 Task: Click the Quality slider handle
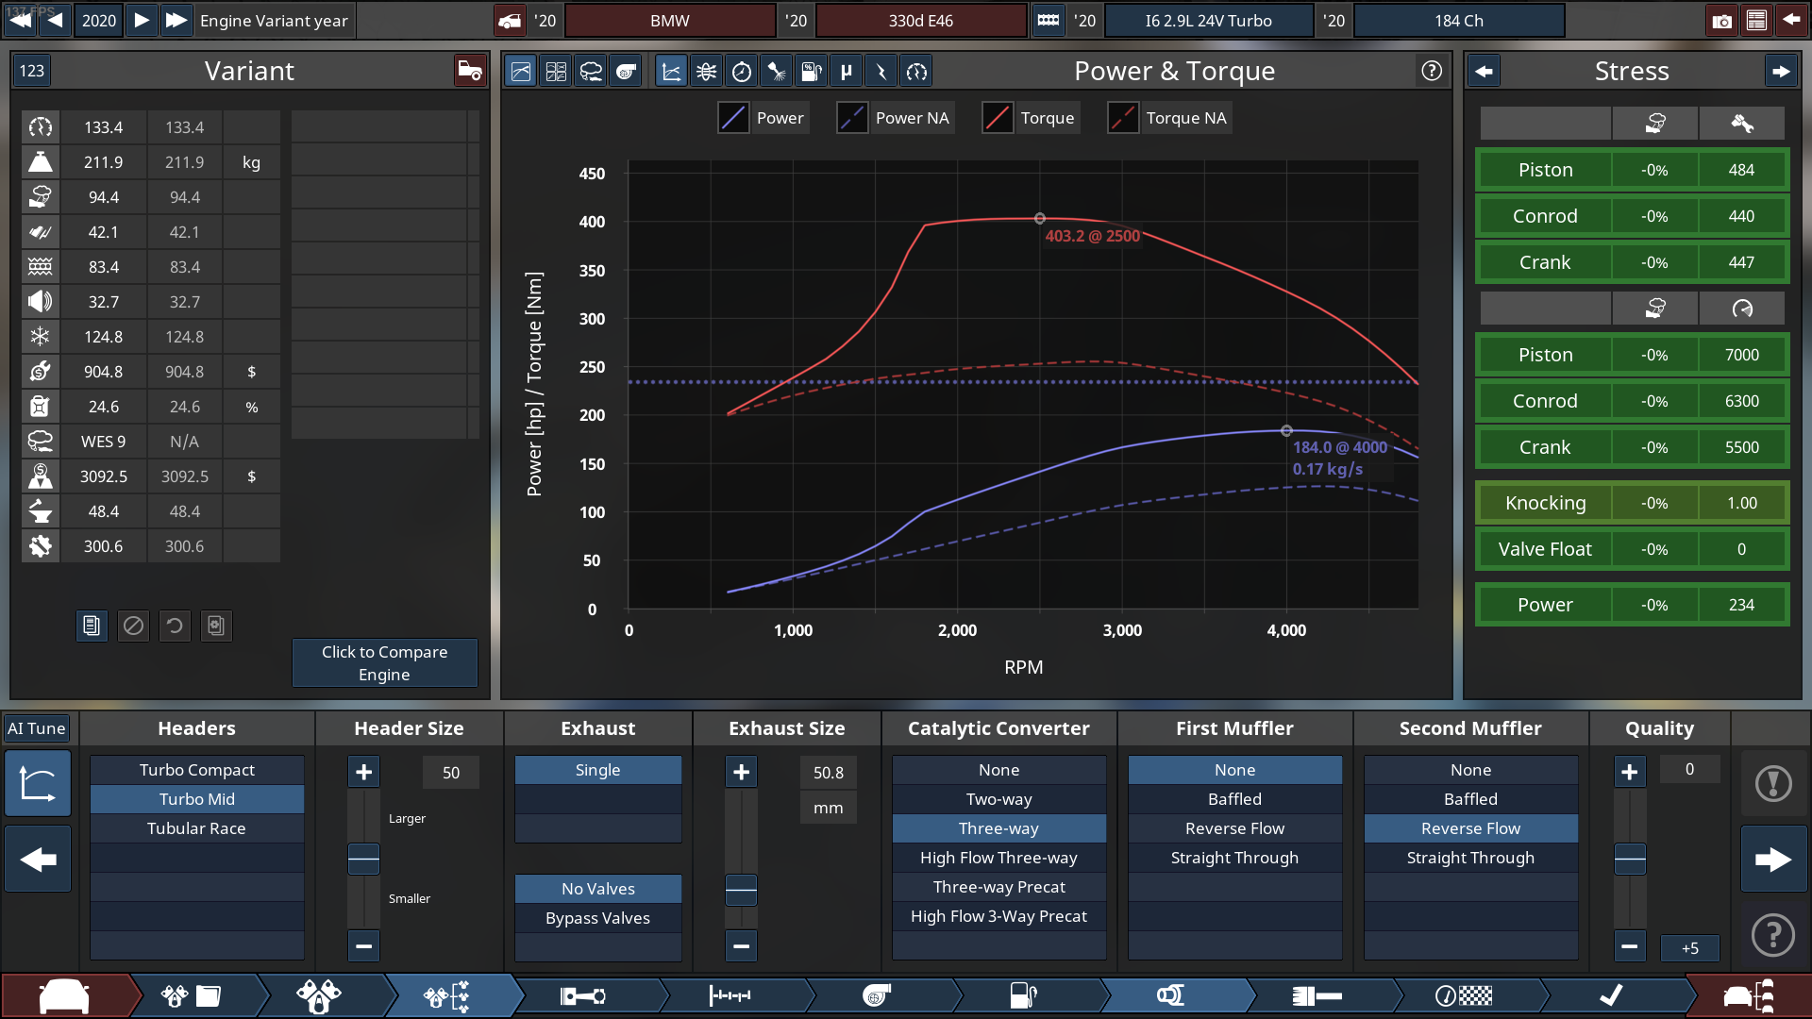pyautogui.click(x=1630, y=859)
